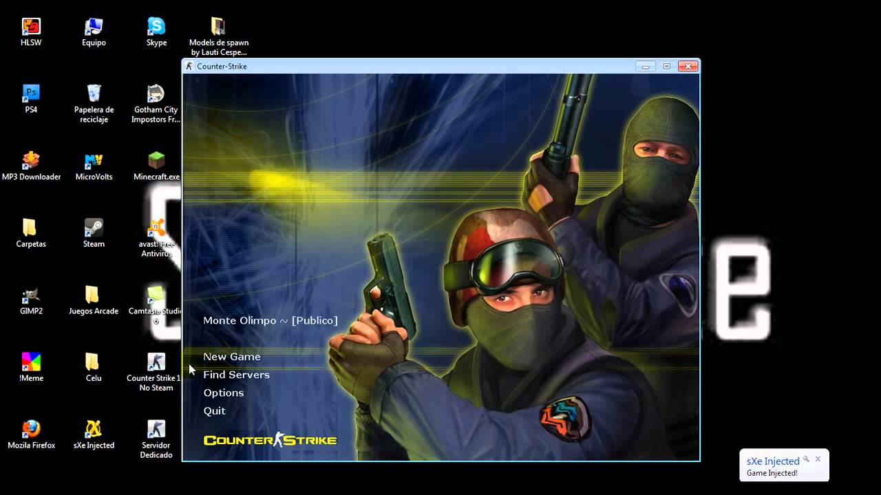Launch the MicroVolts shortcut
The height and width of the screenshot is (495, 881).
[x=94, y=166]
